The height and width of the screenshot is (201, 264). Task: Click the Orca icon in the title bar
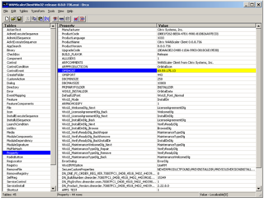[5, 5]
